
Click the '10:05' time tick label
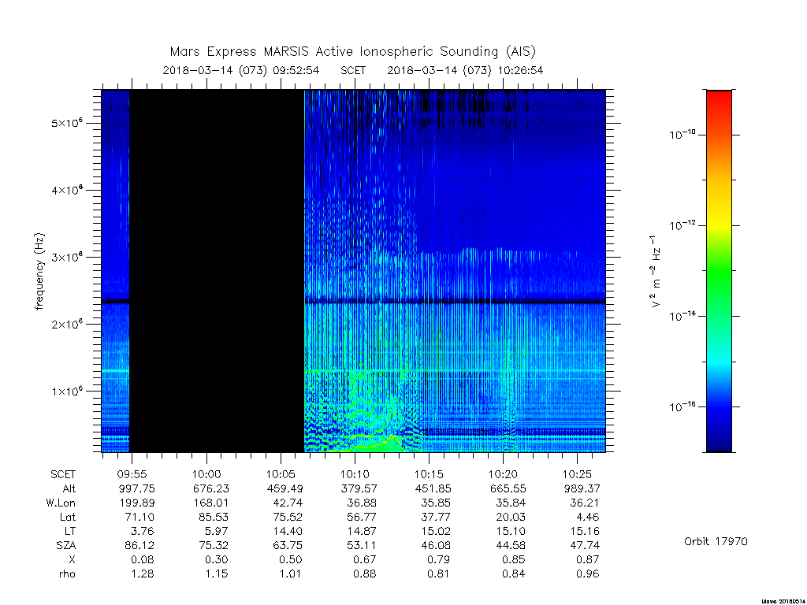[281, 474]
